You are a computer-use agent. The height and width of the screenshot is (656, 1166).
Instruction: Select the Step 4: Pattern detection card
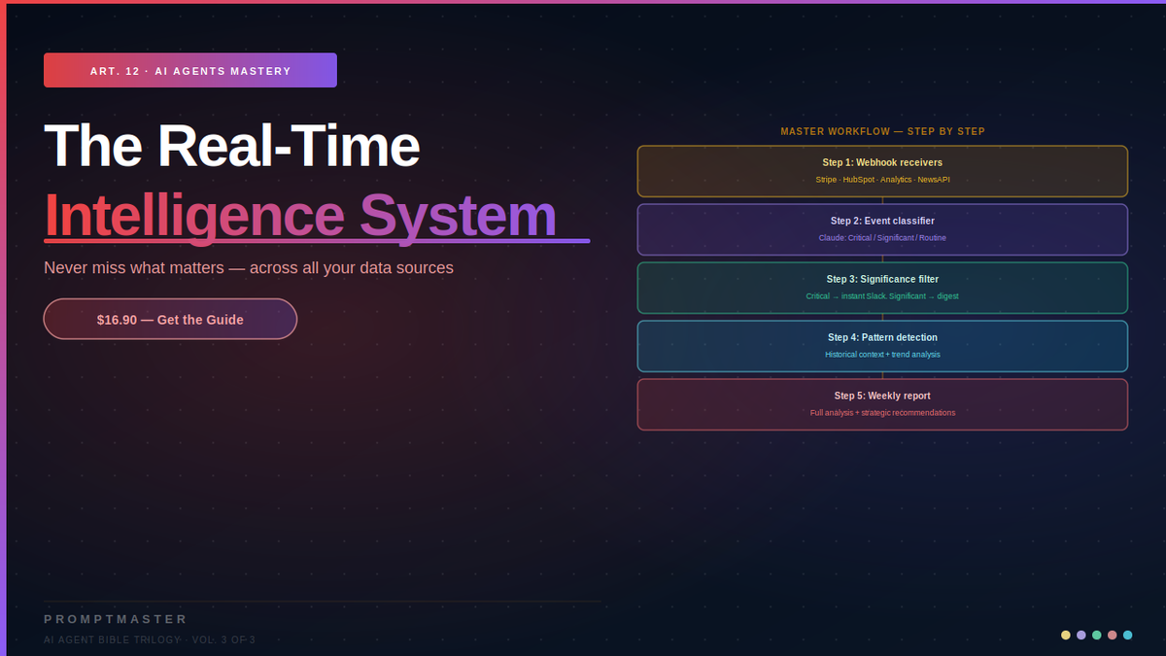(882, 346)
